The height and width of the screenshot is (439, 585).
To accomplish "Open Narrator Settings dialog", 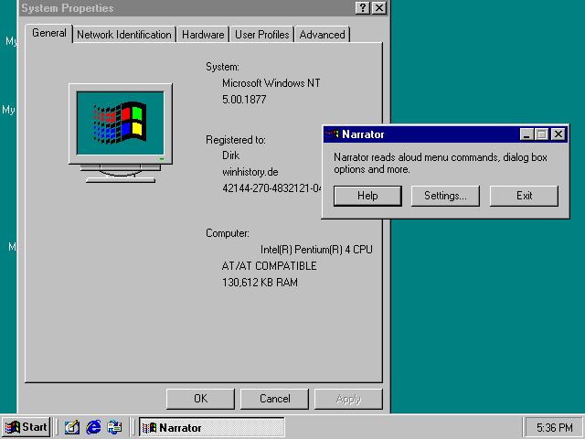I will pos(445,196).
